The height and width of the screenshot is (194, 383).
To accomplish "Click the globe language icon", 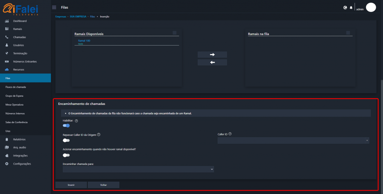I will (x=345, y=7).
